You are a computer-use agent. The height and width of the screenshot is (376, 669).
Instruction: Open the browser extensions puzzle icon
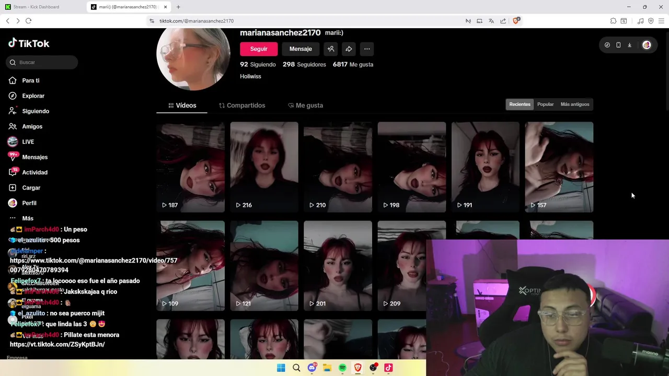613,21
